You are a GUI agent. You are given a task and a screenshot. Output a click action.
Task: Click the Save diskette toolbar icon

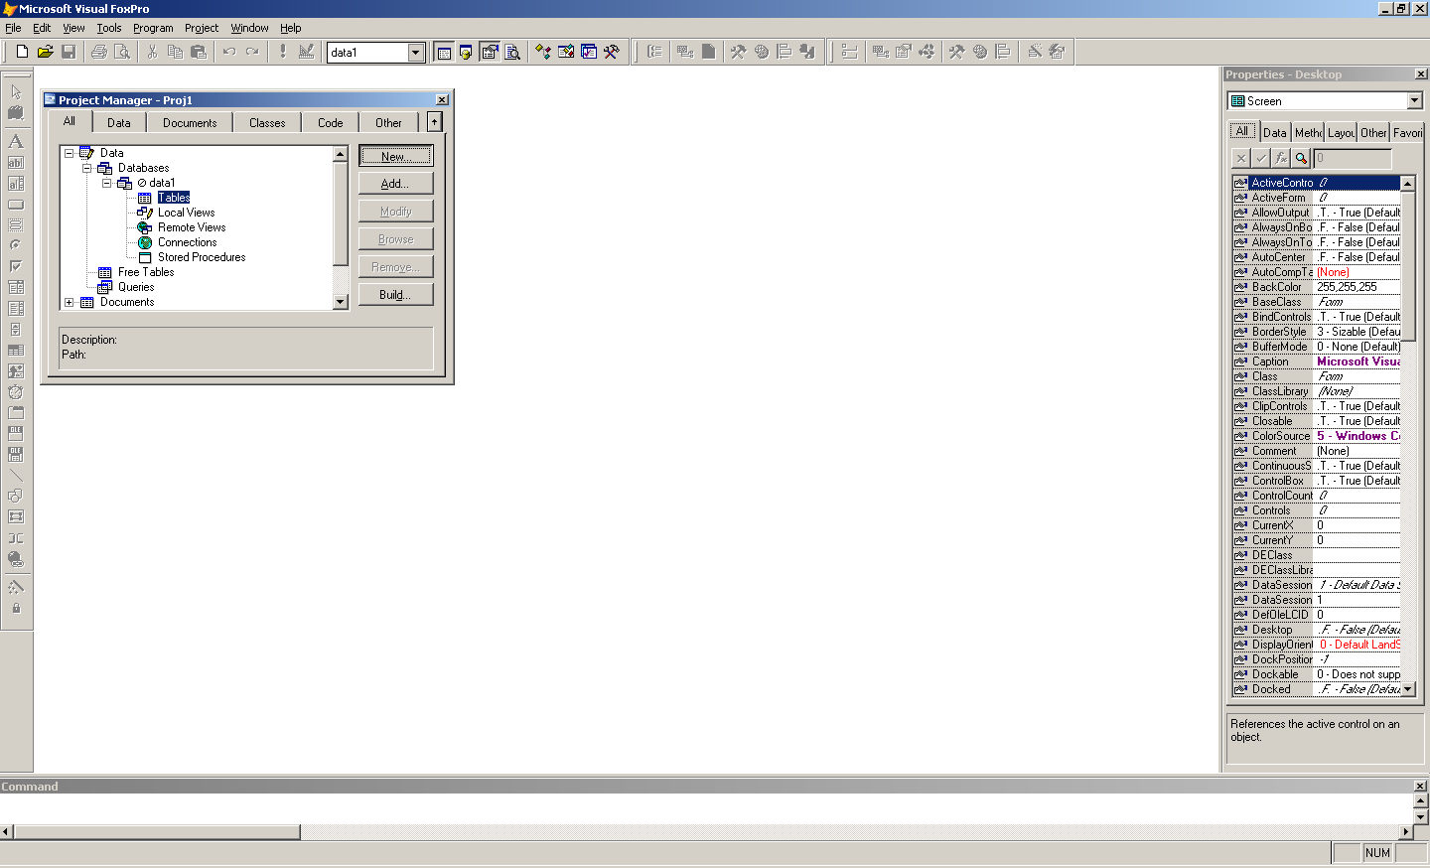69,52
